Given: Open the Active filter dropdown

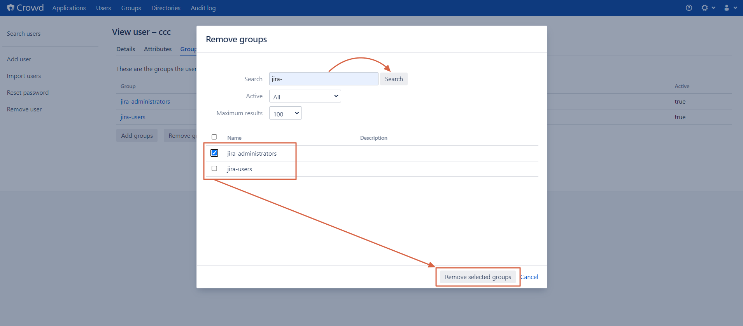Looking at the screenshot, I should [305, 96].
